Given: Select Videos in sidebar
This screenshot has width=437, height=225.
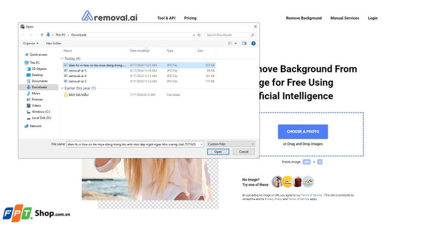Looking at the screenshot, I should pyautogui.click(x=34, y=105).
